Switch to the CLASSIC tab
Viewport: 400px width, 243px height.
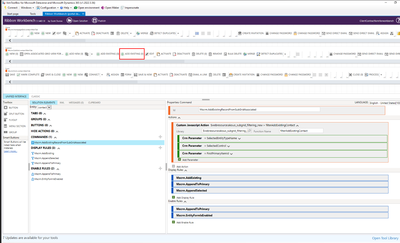(x=36, y=96)
